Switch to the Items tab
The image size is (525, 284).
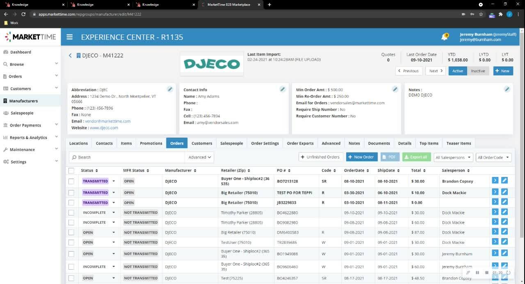click(x=126, y=143)
